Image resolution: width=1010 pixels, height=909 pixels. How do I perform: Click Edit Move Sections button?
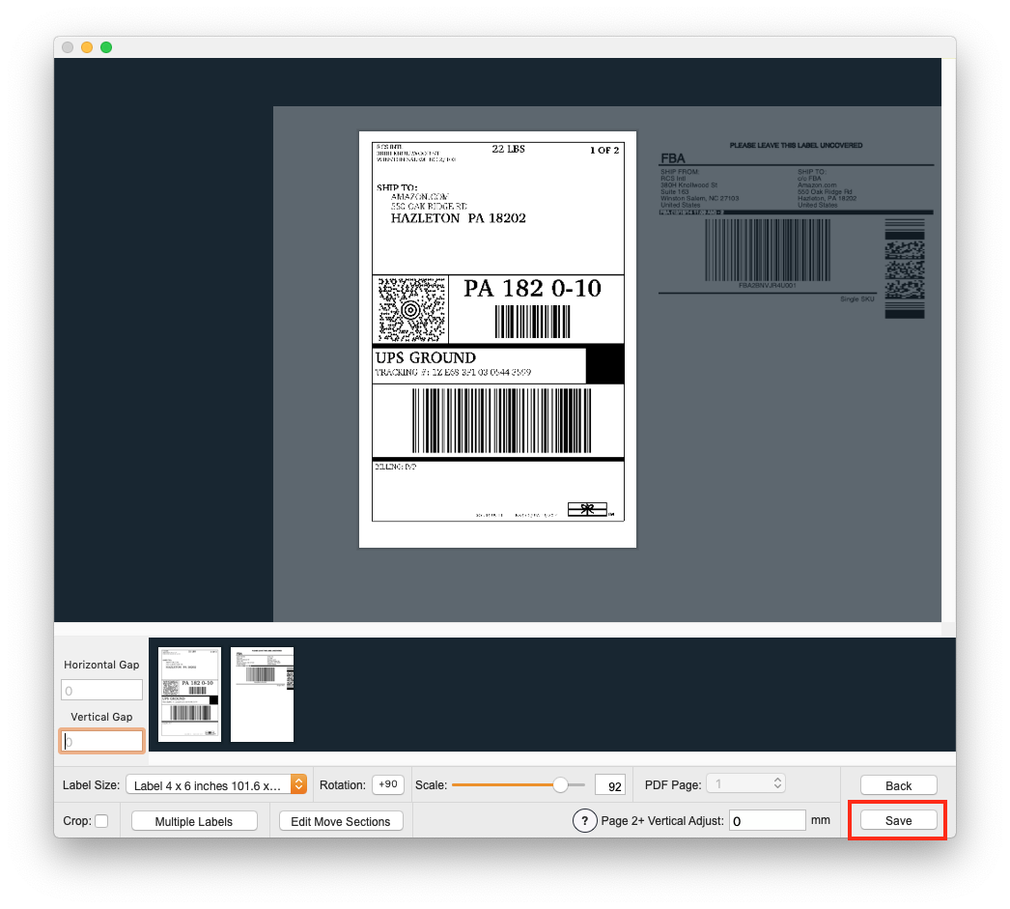pyautogui.click(x=341, y=821)
